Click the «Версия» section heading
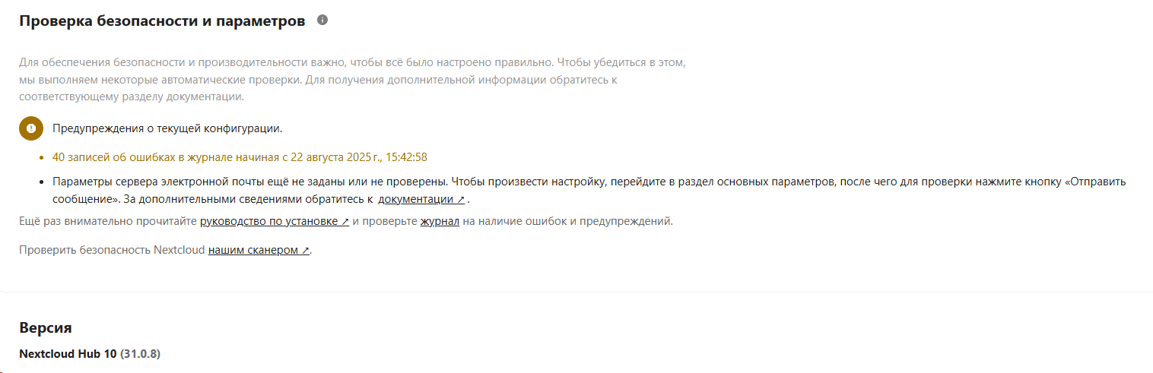The image size is (1153, 373). pos(46,328)
